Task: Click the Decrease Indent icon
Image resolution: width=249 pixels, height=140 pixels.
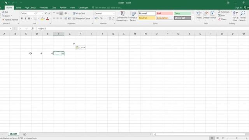Action: click(x=66, y=18)
